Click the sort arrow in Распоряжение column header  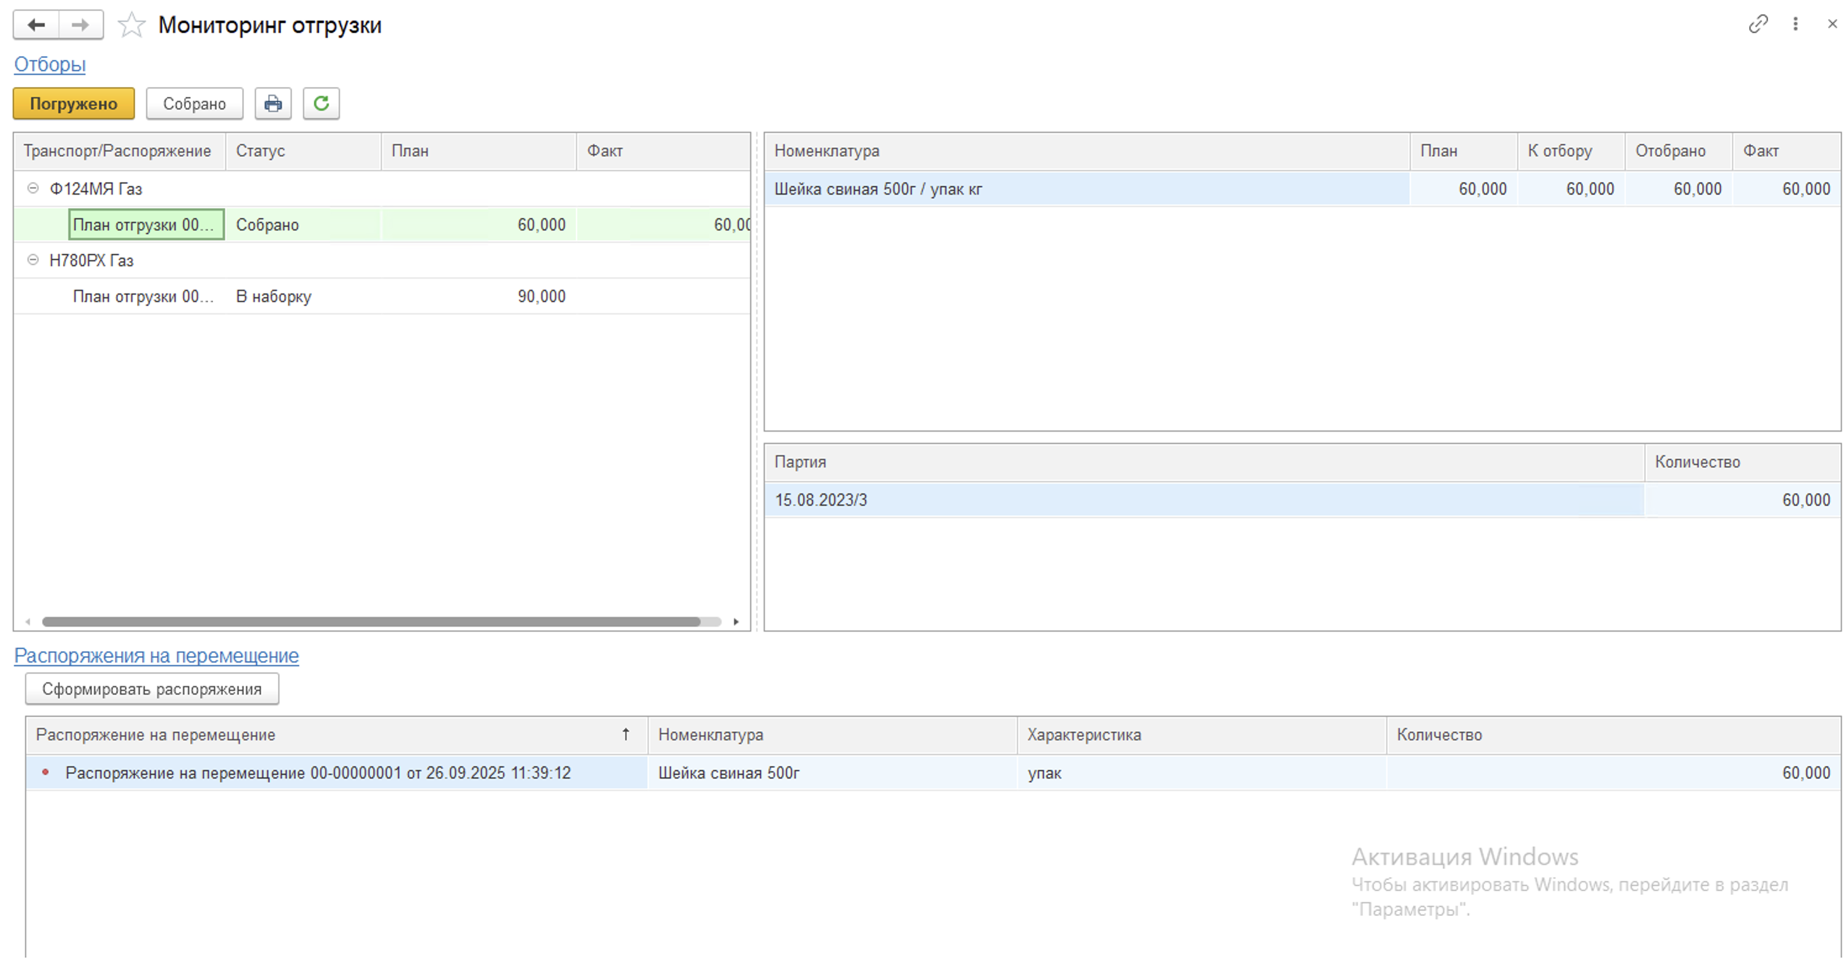626,734
